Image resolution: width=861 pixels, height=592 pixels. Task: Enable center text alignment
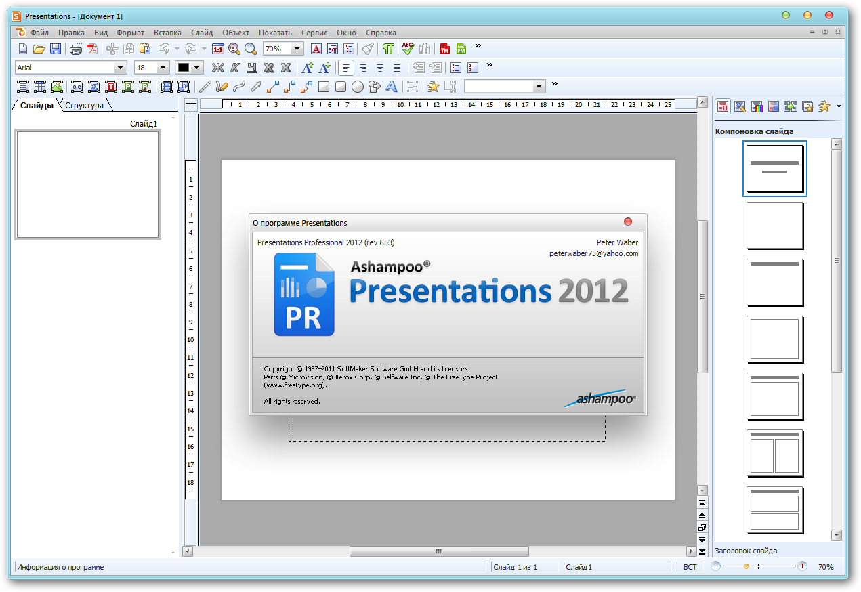tap(363, 68)
